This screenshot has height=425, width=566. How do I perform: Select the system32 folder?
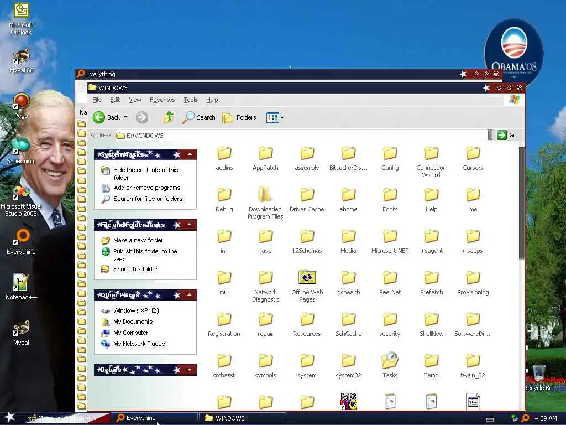348,366
